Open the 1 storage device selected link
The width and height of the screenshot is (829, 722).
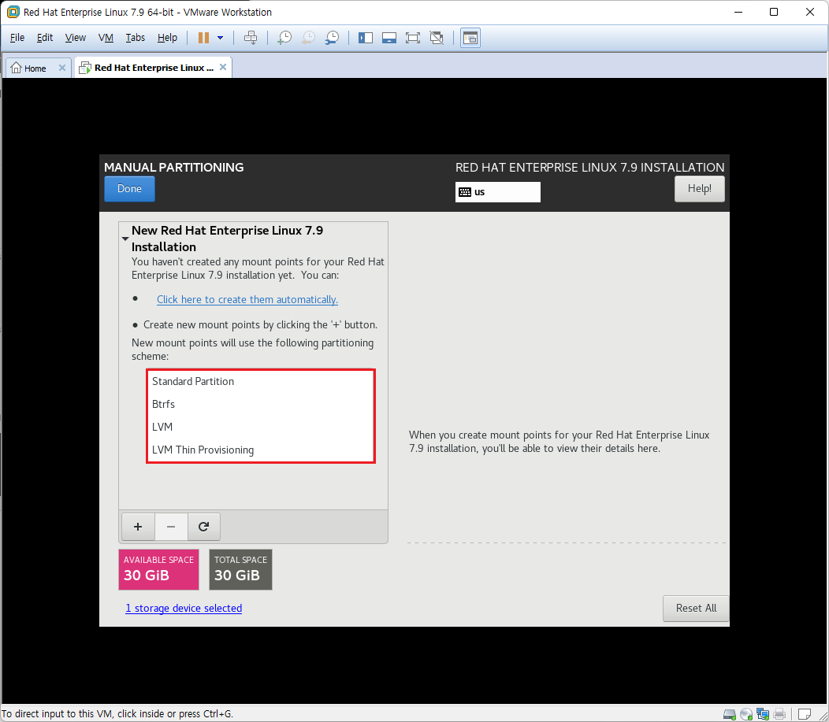click(x=184, y=608)
